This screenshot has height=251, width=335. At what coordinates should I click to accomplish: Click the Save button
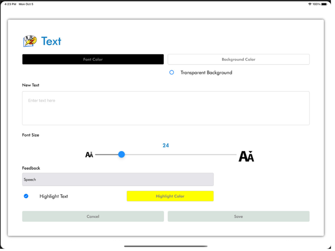[x=239, y=217]
